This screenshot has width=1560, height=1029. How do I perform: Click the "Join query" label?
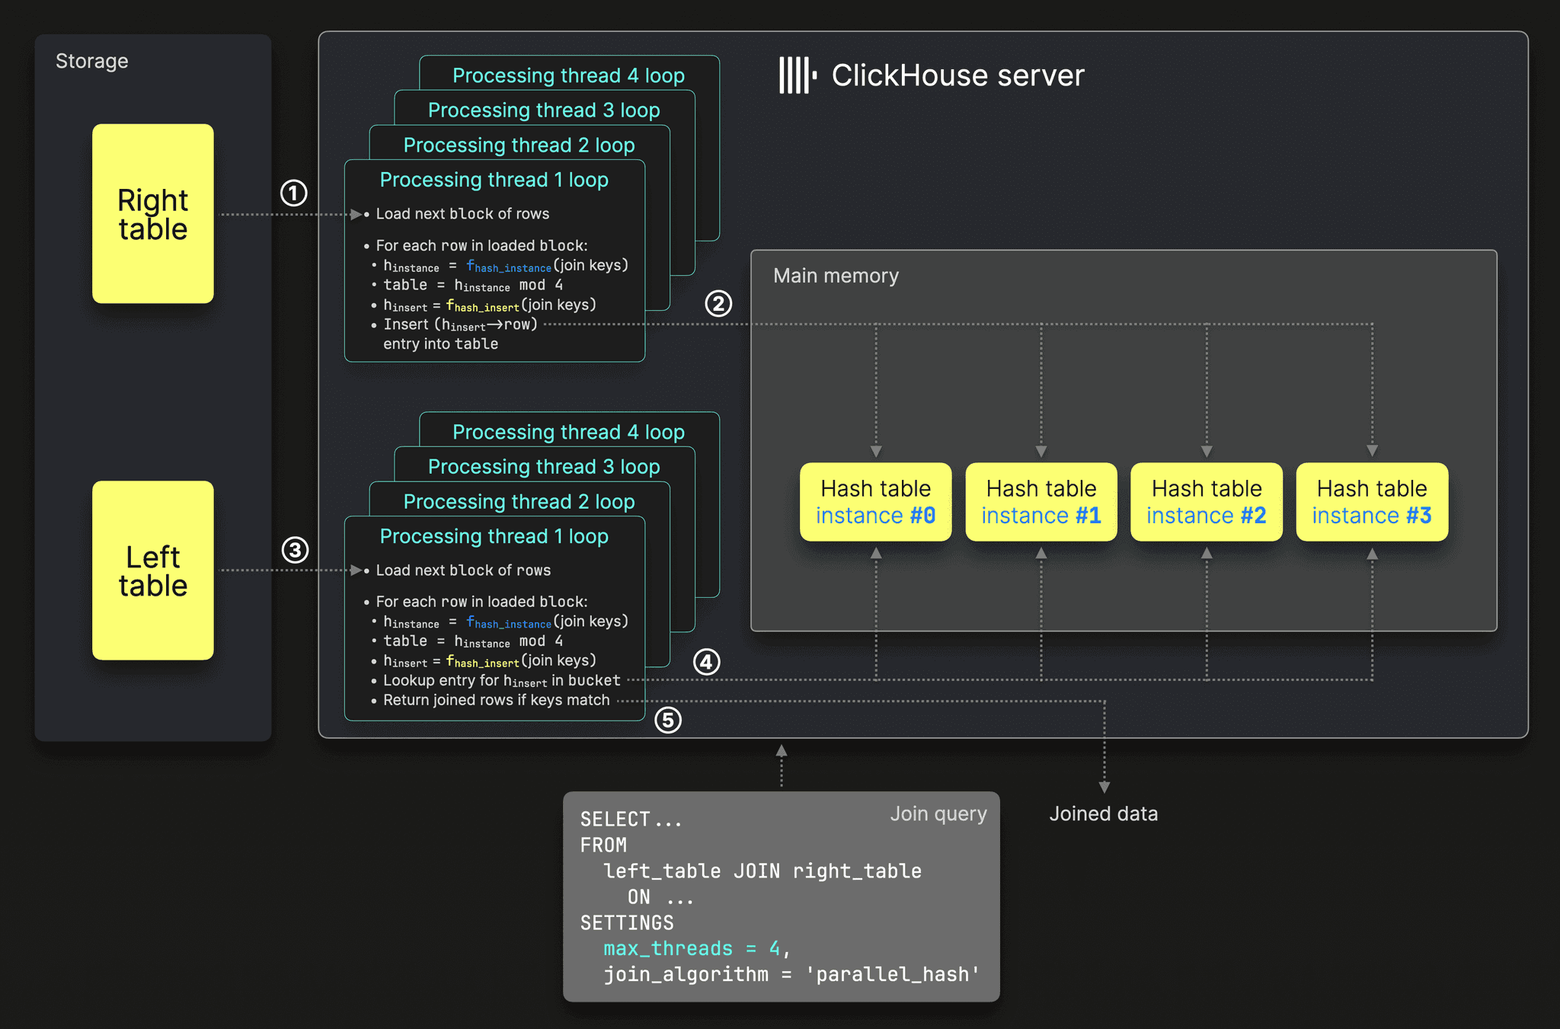coord(938,814)
